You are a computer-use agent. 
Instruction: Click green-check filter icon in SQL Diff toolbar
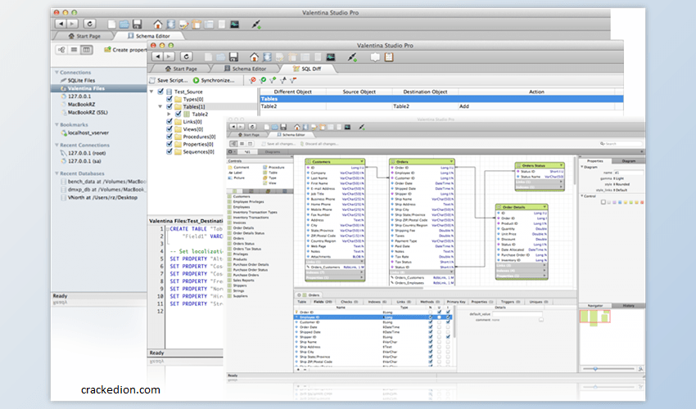point(263,80)
